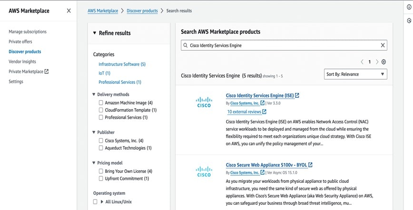The width and height of the screenshot is (413, 210).
Task: Click Operating system filter heading
Action: [x=109, y=193]
